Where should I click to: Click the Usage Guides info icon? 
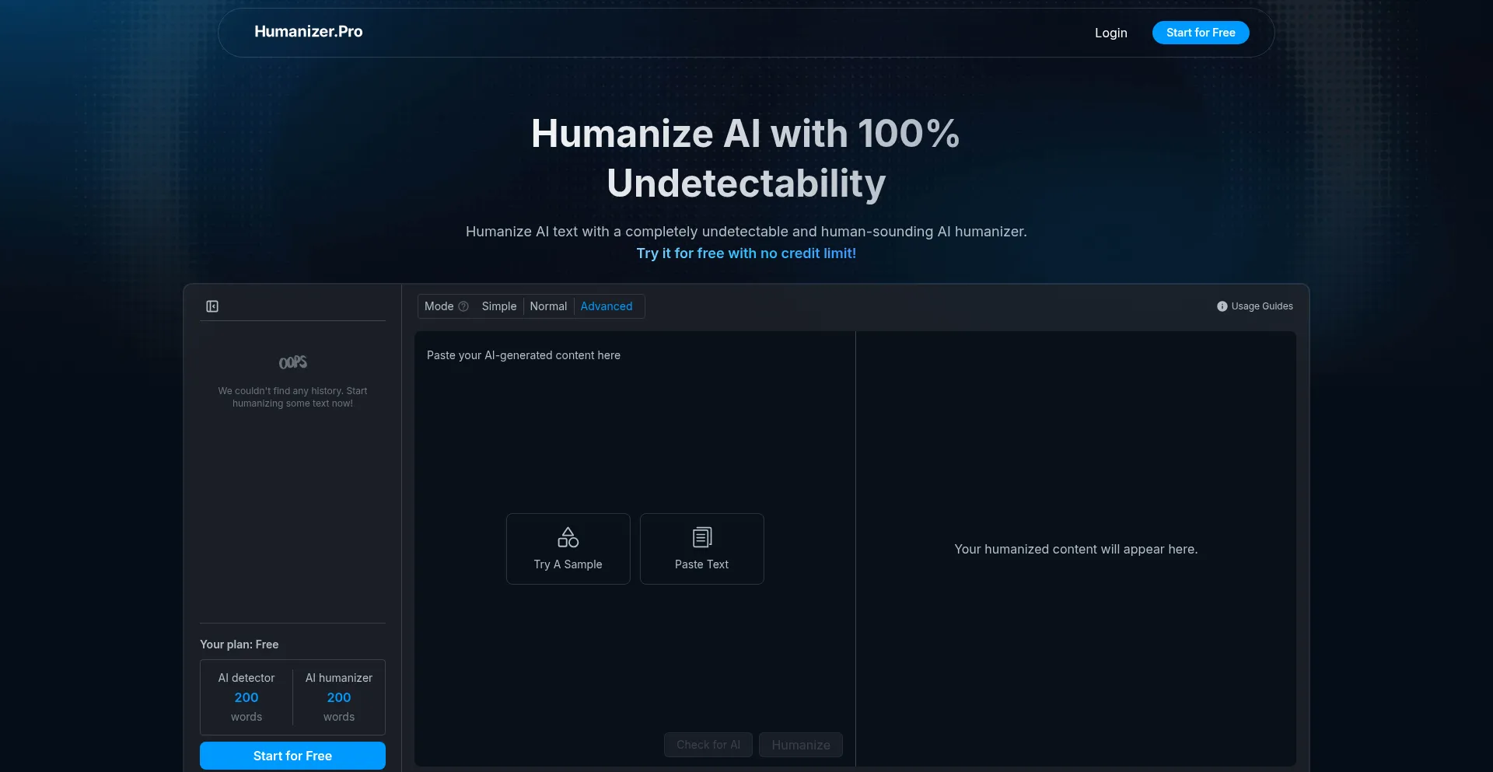pyautogui.click(x=1222, y=306)
